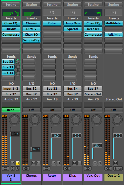Click the Stereo Out empty EQ box
The width and height of the screenshot is (124, 185).
click(x=114, y=12)
